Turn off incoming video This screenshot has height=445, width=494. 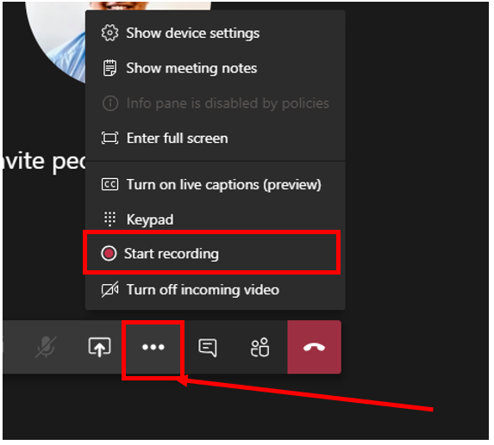point(203,290)
